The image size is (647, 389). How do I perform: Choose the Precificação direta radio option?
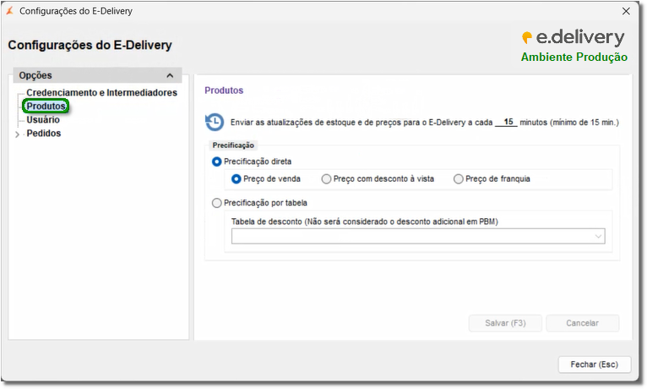pyautogui.click(x=217, y=161)
